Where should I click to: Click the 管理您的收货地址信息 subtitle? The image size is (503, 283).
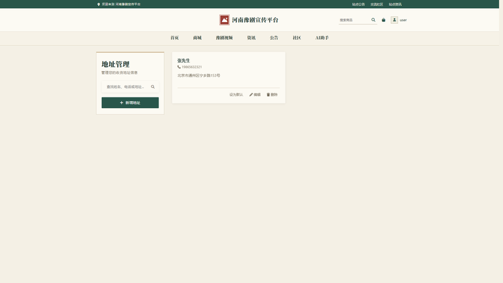(119, 73)
